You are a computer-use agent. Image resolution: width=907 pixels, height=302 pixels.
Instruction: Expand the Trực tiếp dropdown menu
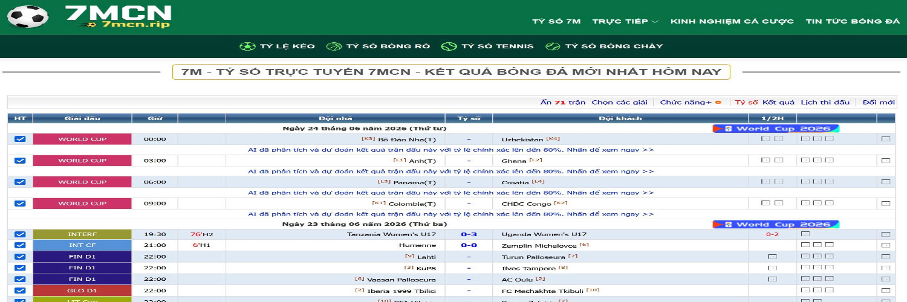pos(625,21)
